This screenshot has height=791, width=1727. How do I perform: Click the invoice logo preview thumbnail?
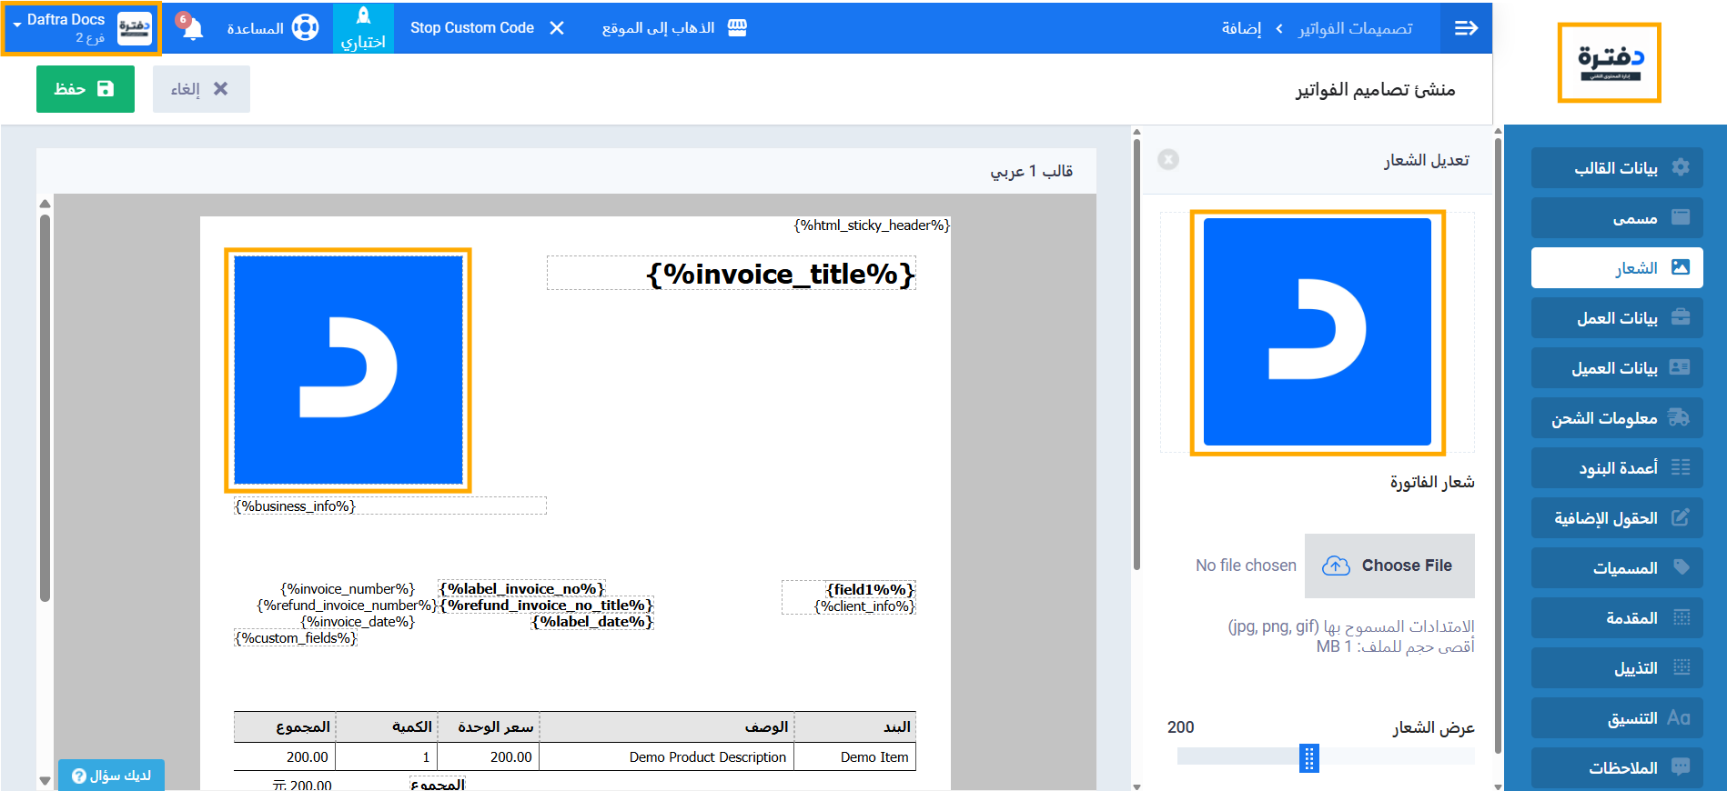(x=1317, y=332)
